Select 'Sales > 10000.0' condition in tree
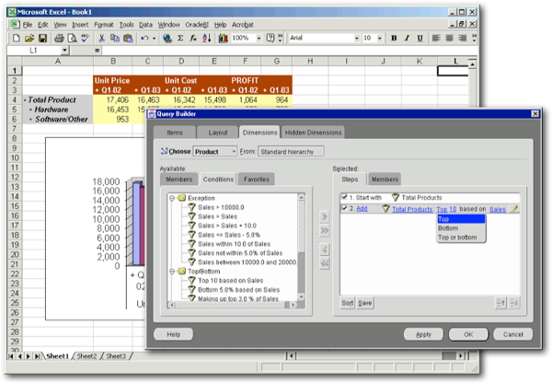552x384 pixels. click(220, 207)
